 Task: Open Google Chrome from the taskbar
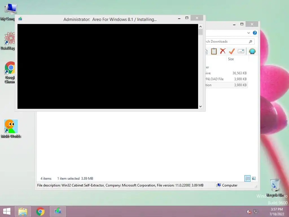[40, 211]
